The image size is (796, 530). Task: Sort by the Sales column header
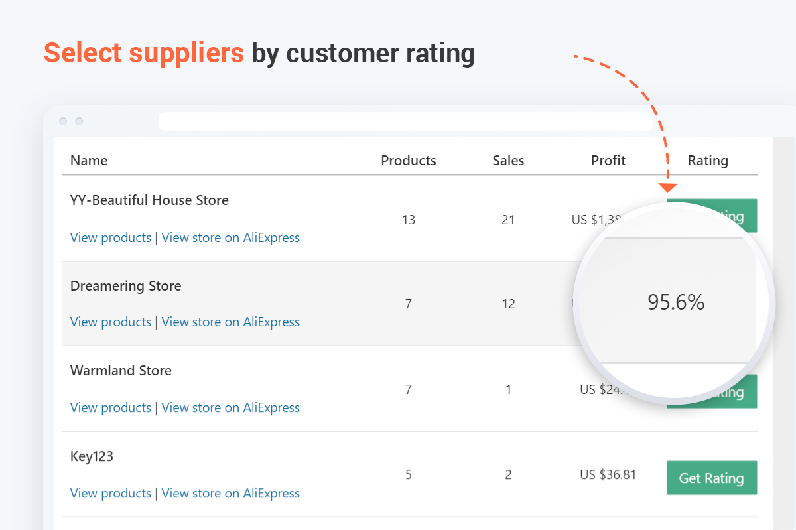(508, 160)
